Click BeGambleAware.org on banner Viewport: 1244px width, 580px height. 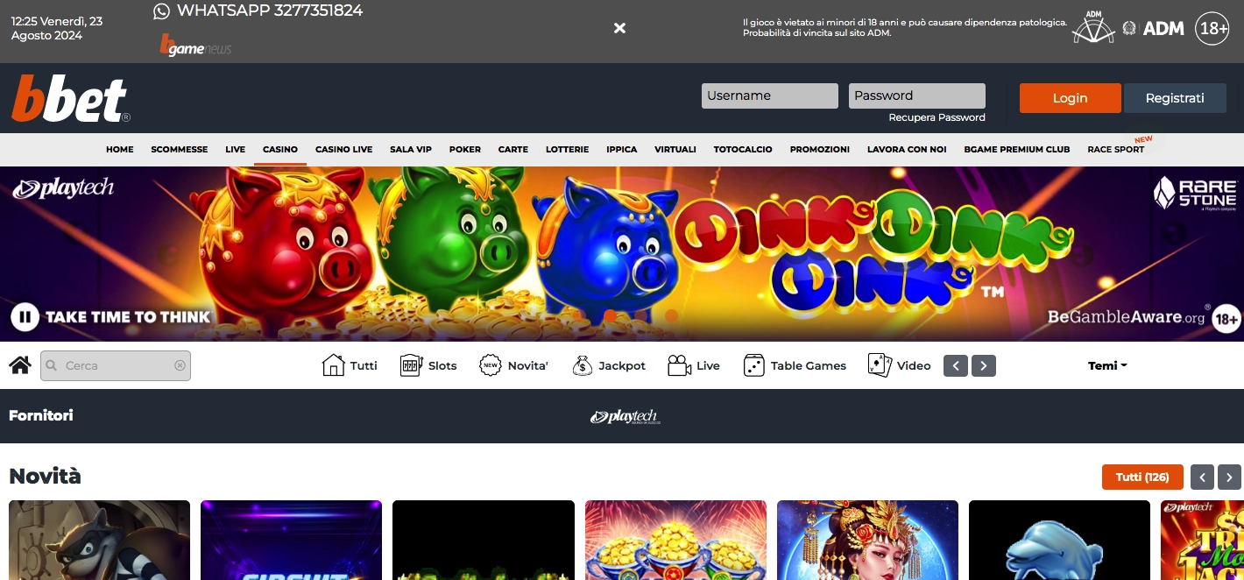pos(1127,317)
